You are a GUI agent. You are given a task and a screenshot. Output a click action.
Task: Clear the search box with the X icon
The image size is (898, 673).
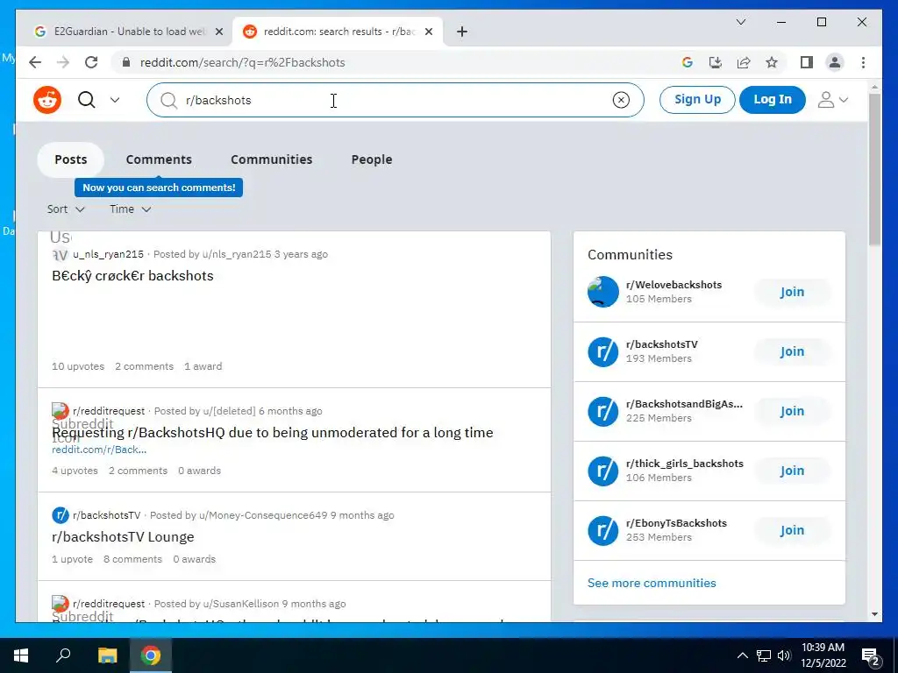point(621,100)
